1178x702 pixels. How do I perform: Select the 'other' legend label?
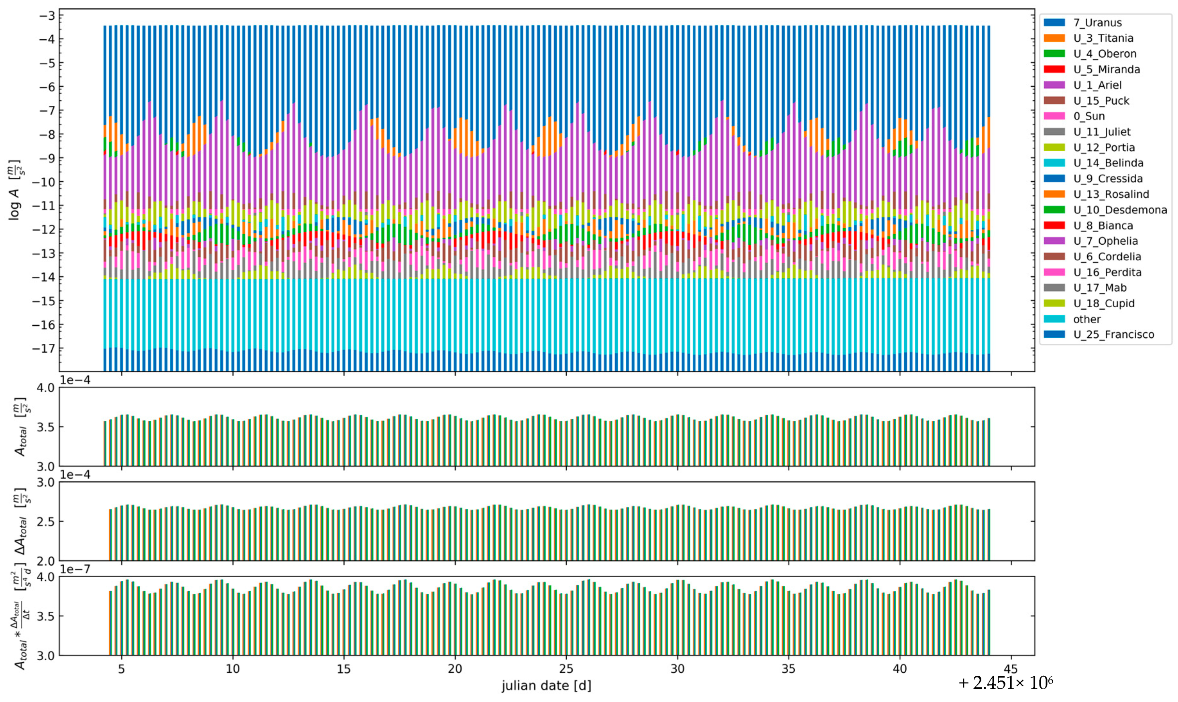coord(1087,319)
